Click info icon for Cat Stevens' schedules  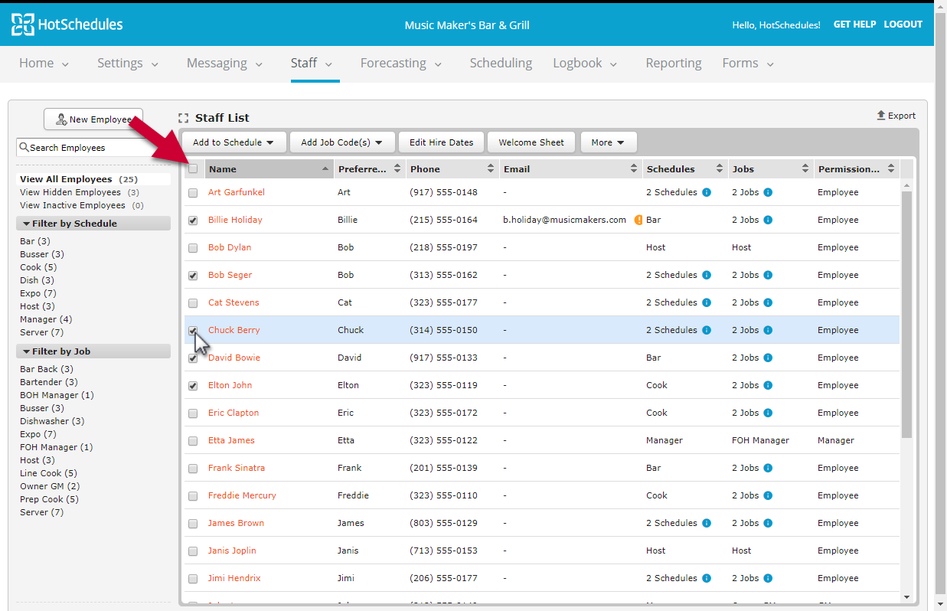(x=707, y=302)
